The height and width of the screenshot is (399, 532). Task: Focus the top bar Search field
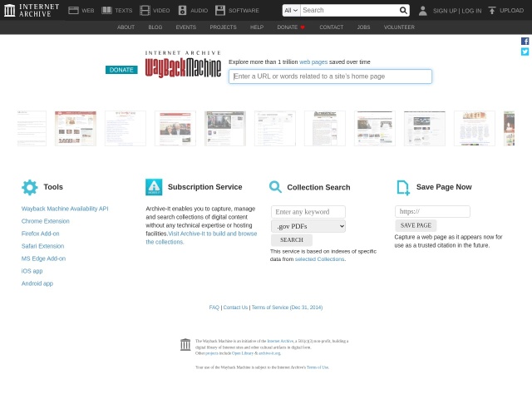349,11
